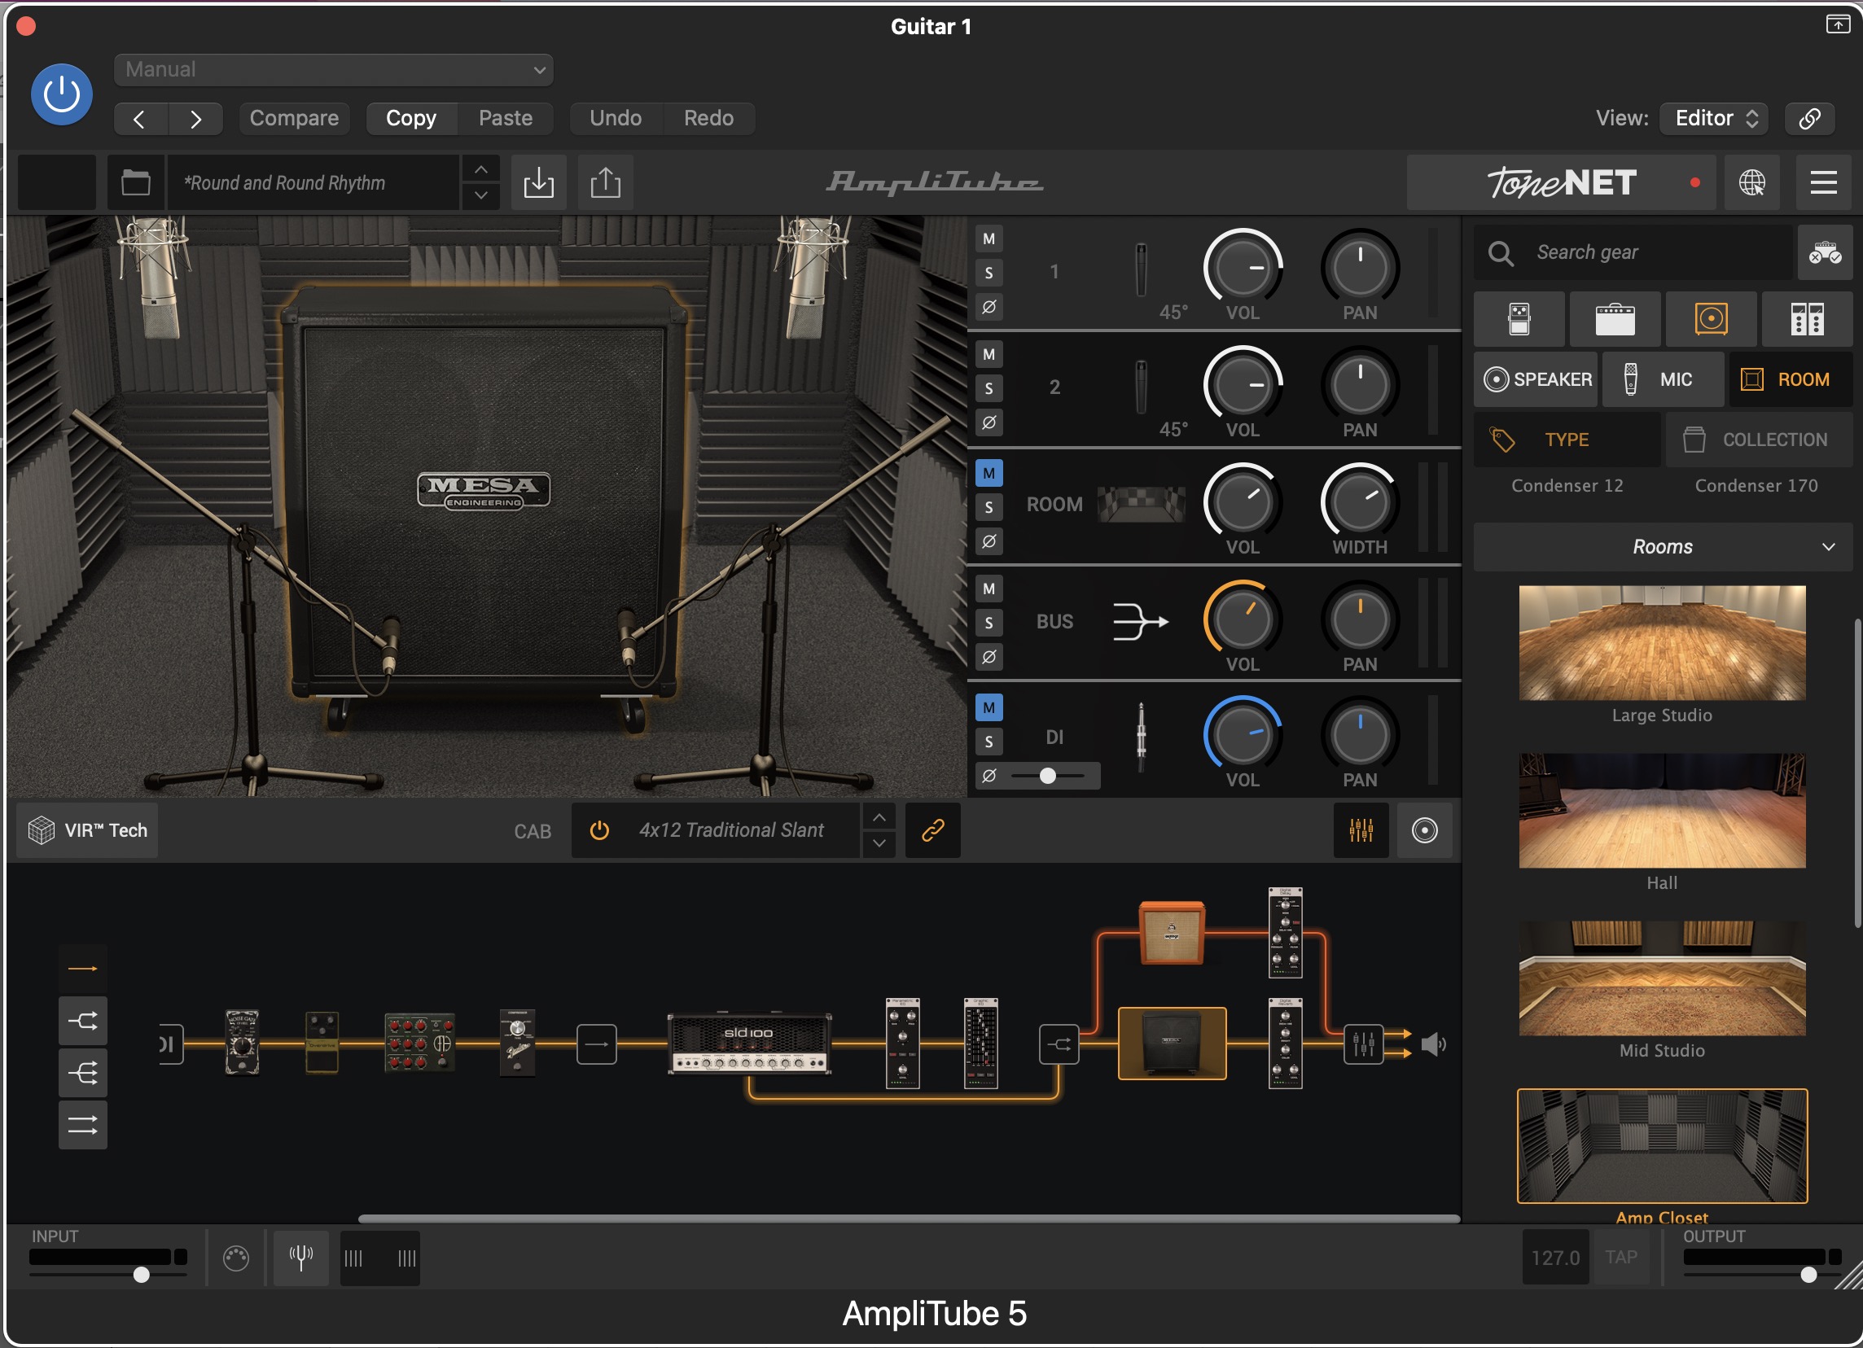Click the Search gear field
The image size is (1863, 1348).
pyautogui.click(x=1633, y=253)
